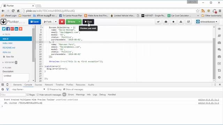The height and width of the screenshot is (125, 223).
Task: Open the book icon in right sidebar
Action: [x=219, y=35]
